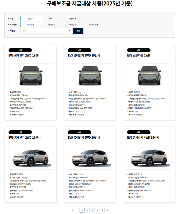
Task: Open pagination page 3
Action: [92, 210]
